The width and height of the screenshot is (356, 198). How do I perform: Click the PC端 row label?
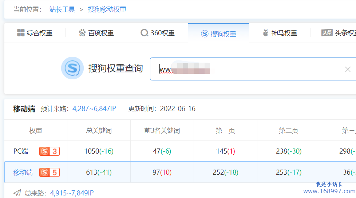[21, 151]
